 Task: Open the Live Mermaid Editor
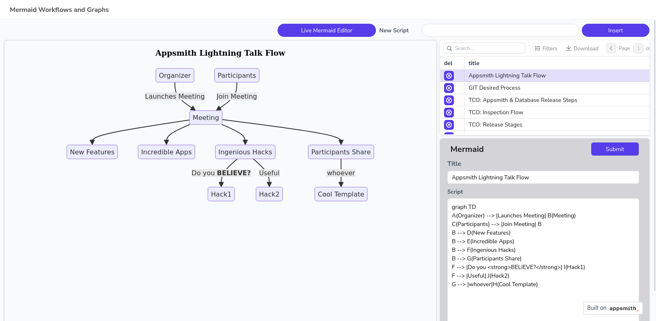[x=326, y=30]
